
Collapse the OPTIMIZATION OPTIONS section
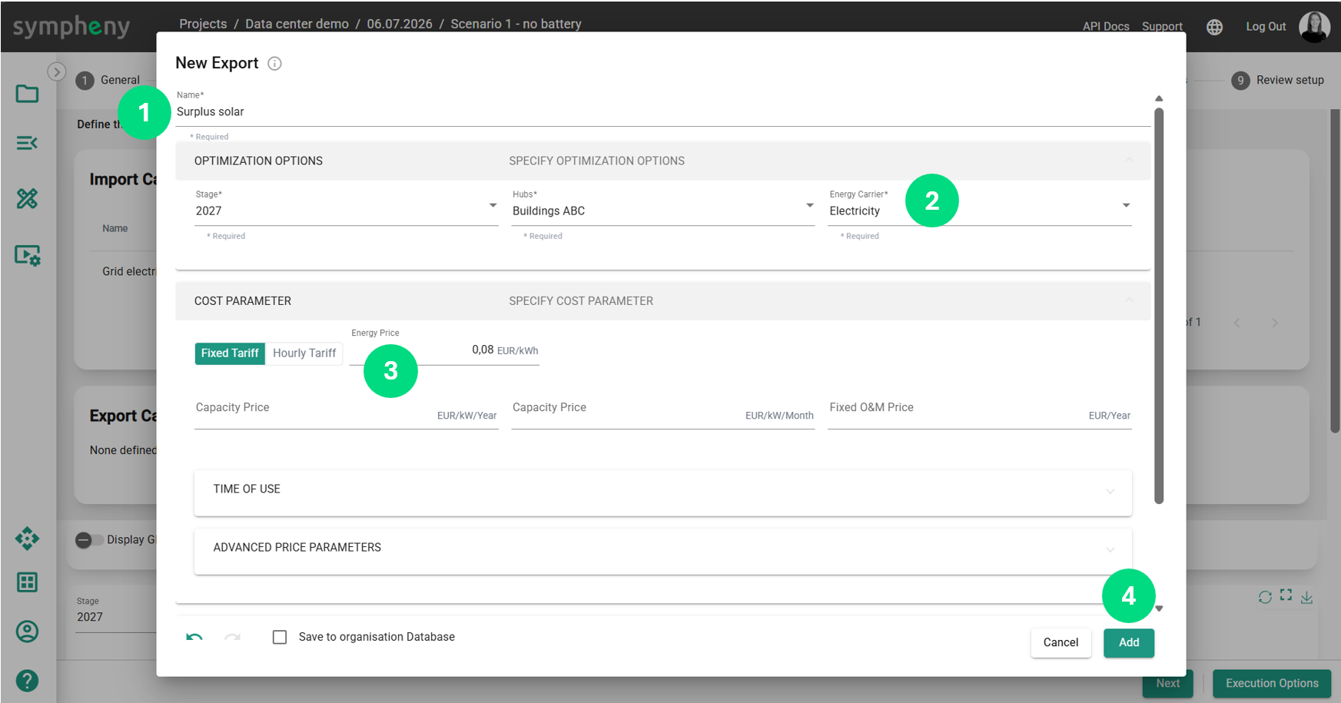(x=663, y=161)
